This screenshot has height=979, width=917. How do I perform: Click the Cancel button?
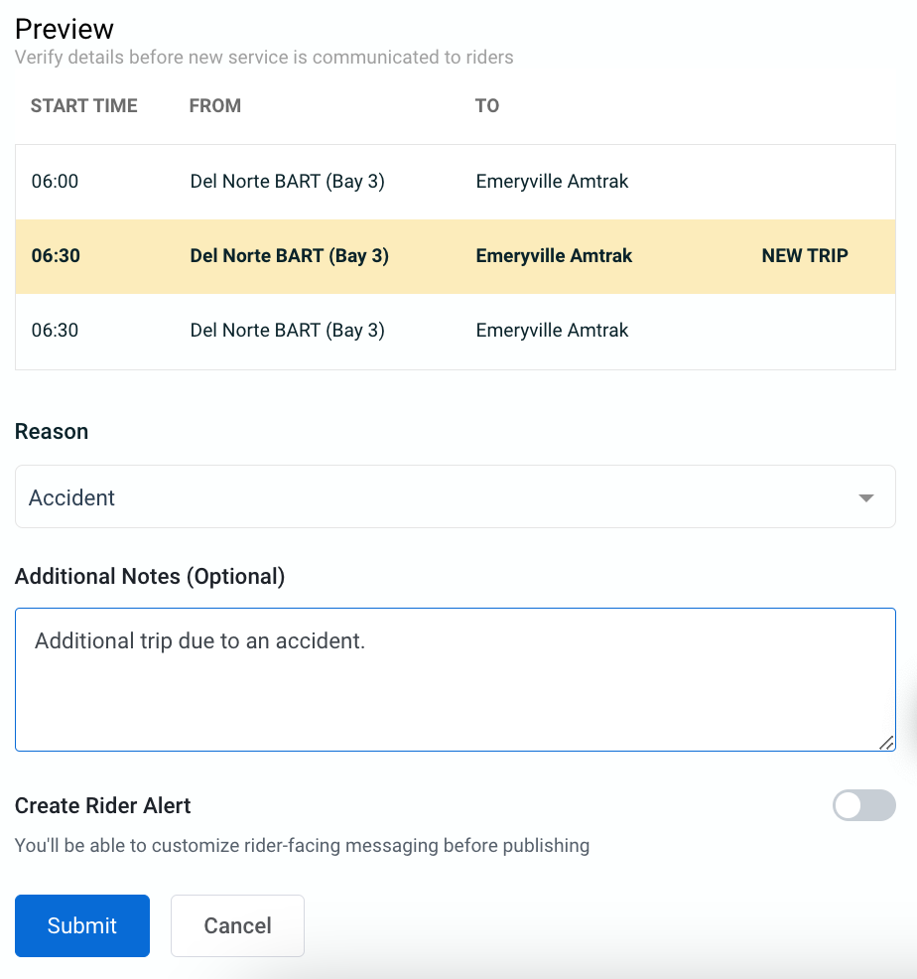[x=237, y=925]
